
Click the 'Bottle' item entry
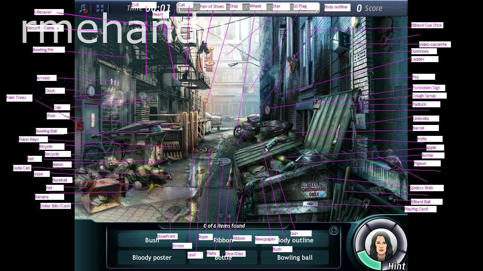[x=223, y=257]
